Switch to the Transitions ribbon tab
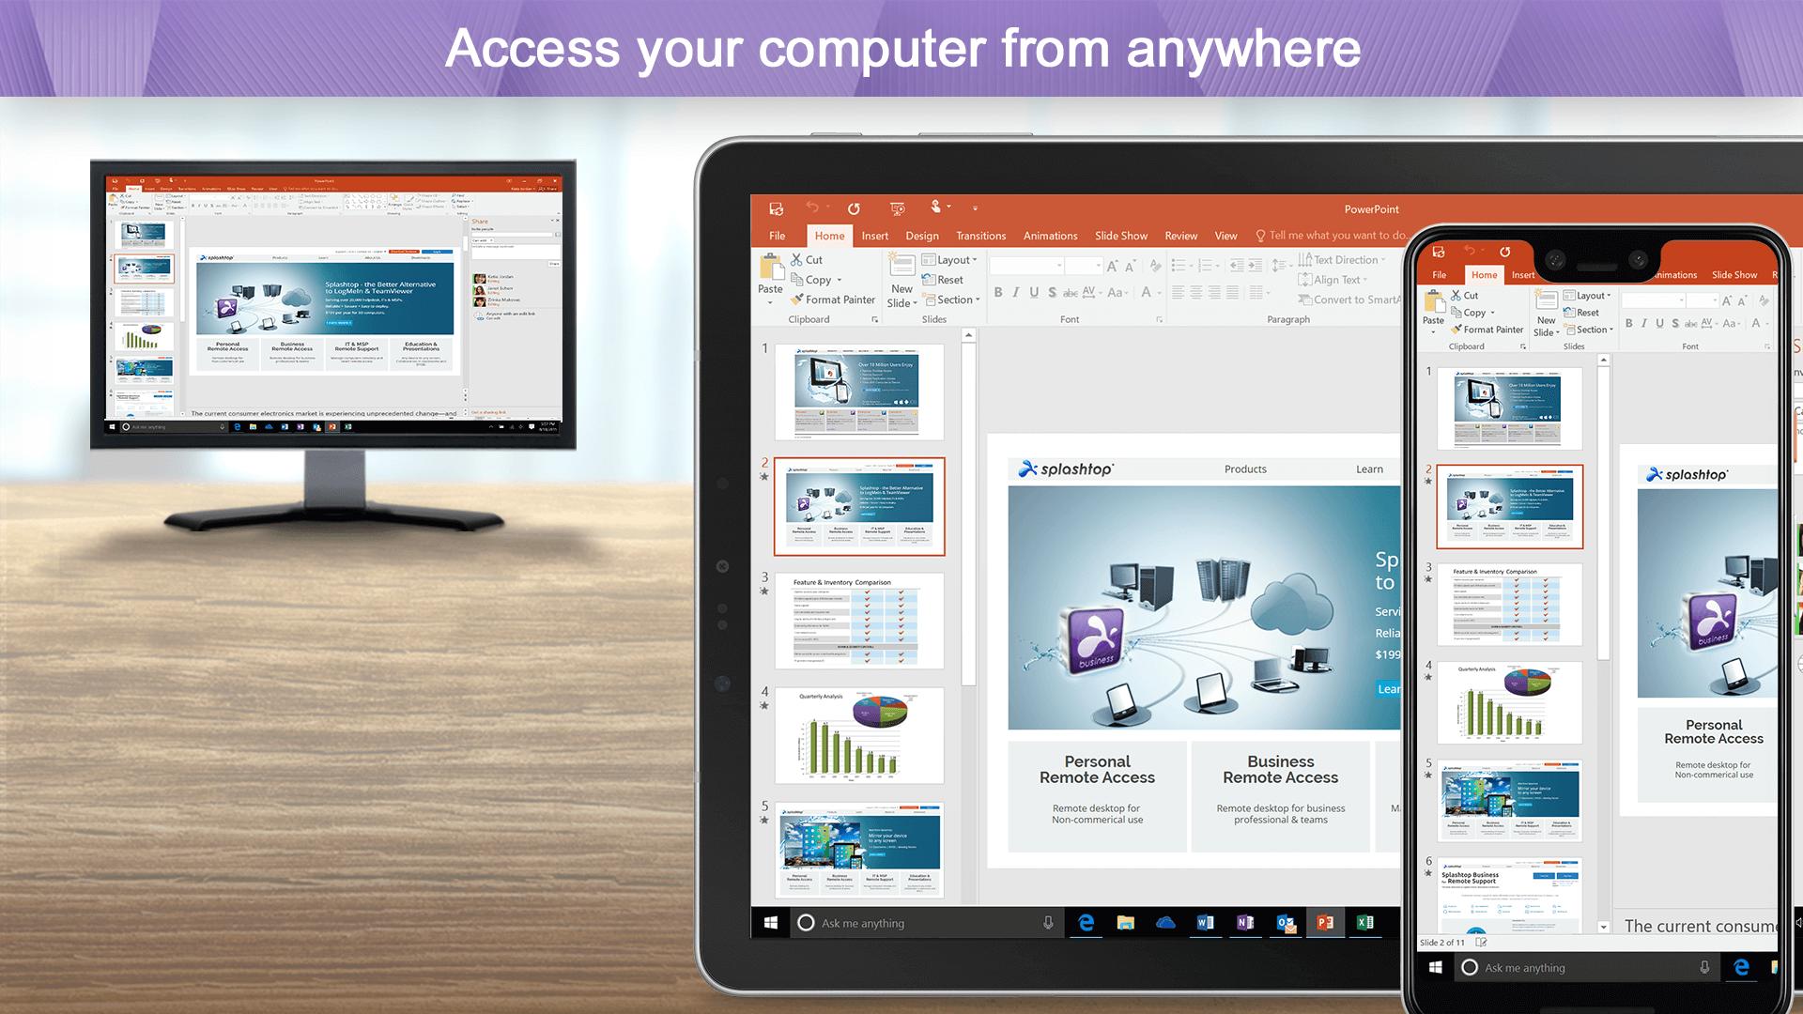This screenshot has width=1803, height=1014. coord(980,236)
